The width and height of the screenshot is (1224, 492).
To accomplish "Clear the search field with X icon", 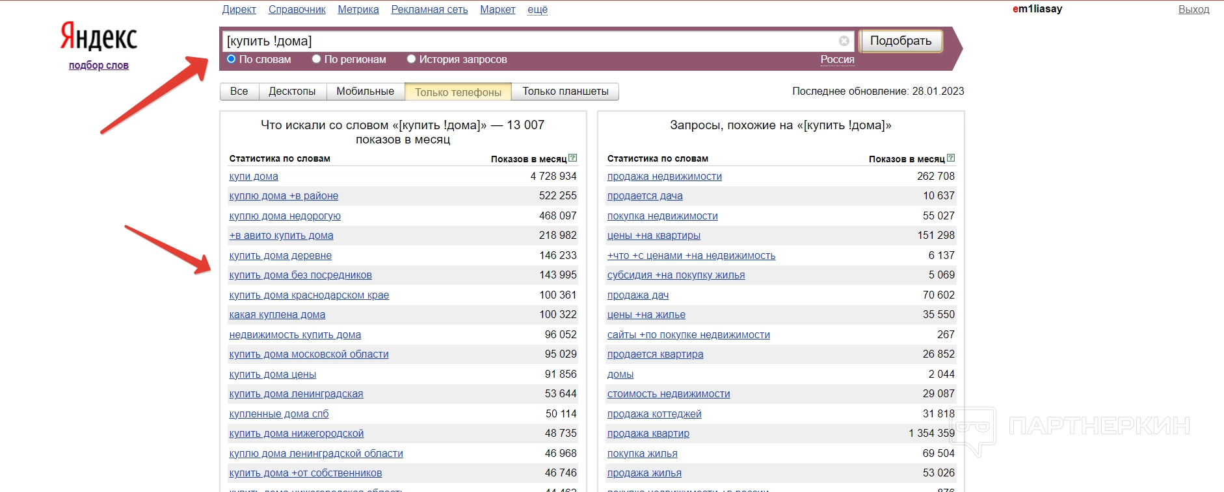I will [x=844, y=41].
